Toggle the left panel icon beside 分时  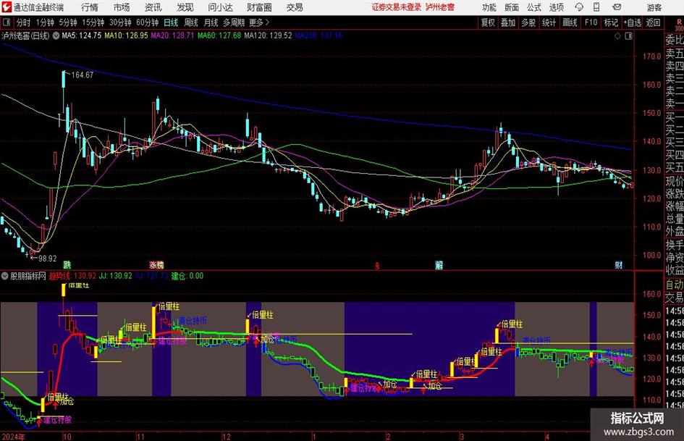coord(6,22)
